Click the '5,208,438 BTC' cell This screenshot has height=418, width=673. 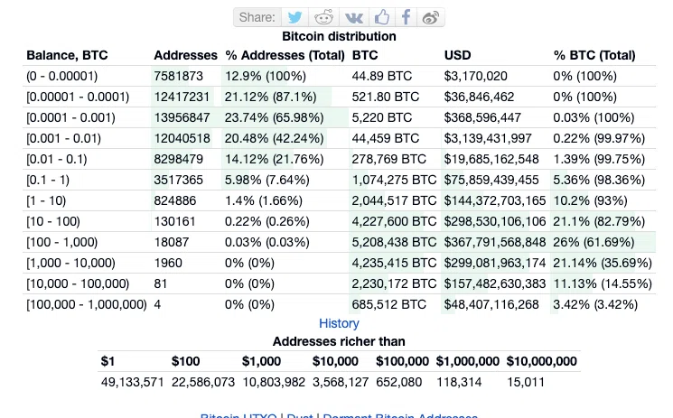394,243
